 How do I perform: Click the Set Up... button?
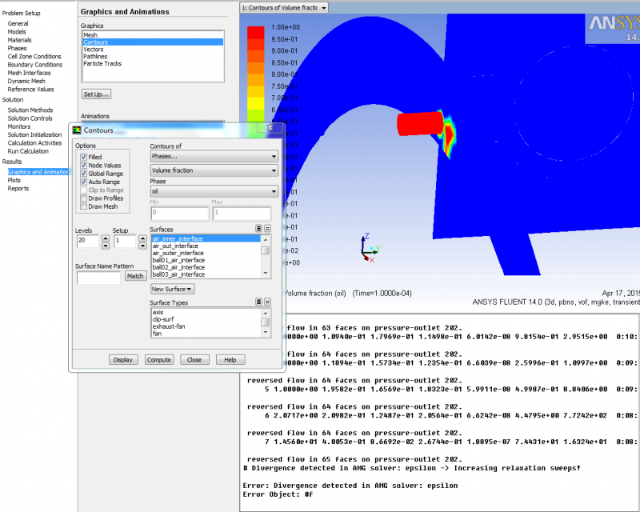tap(96, 94)
